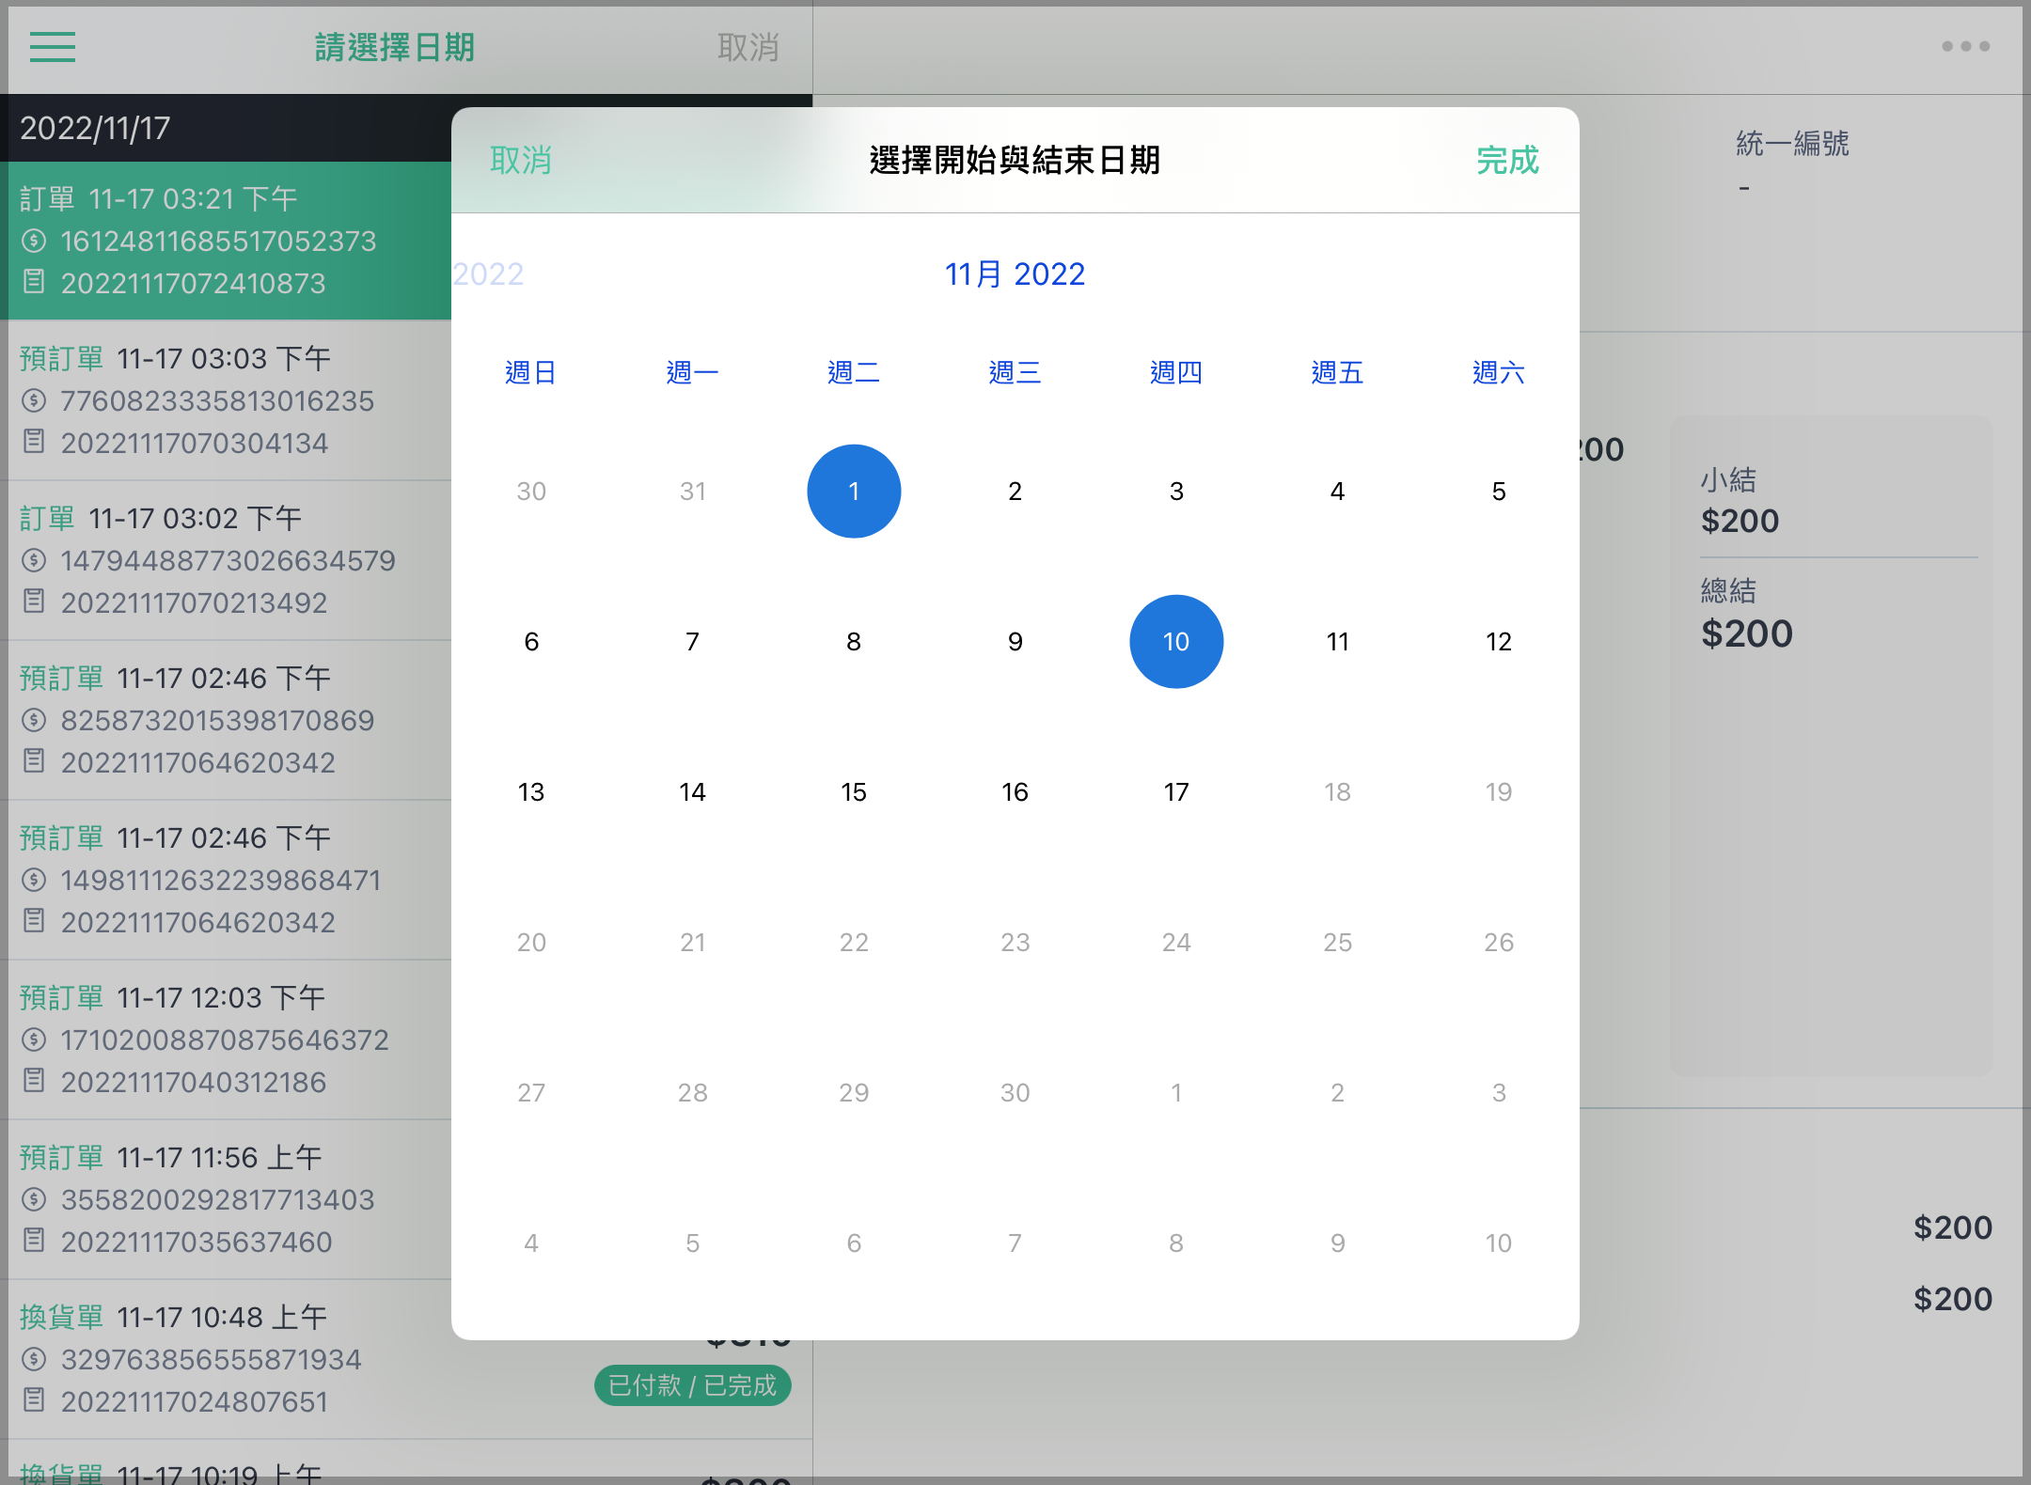
Task: Tap 完成 to confirm date range
Action: tap(1507, 161)
